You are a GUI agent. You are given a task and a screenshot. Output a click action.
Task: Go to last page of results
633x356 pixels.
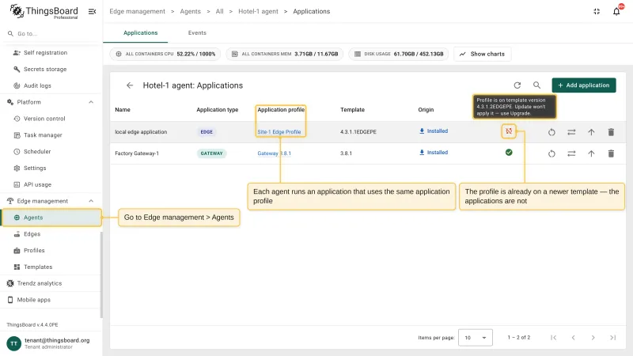[612, 338]
